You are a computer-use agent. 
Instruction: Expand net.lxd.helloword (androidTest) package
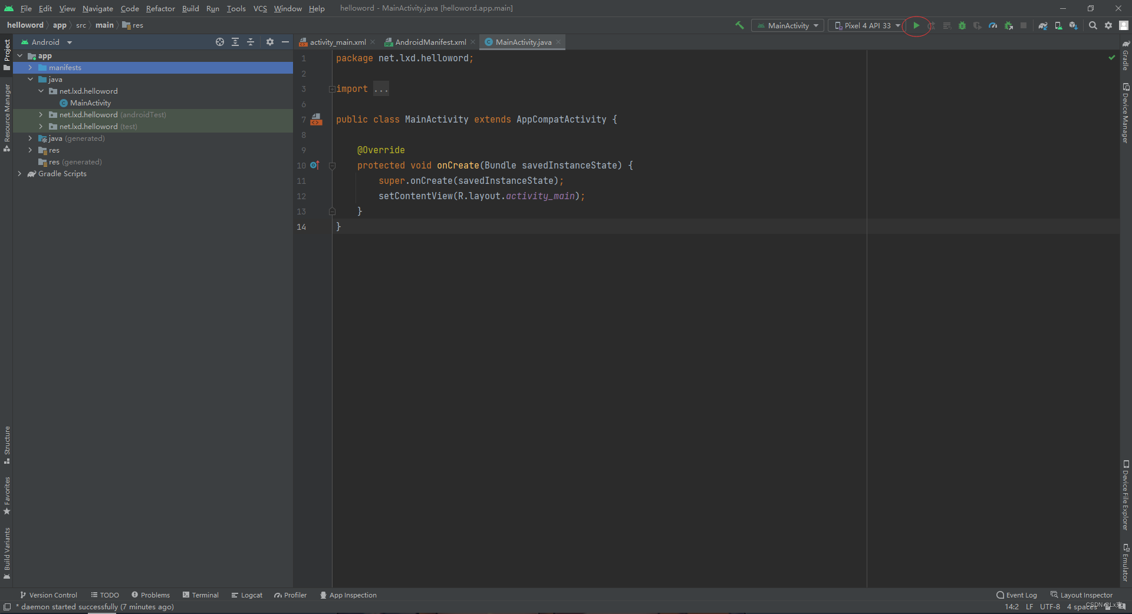pyautogui.click(x=41, y=115)
